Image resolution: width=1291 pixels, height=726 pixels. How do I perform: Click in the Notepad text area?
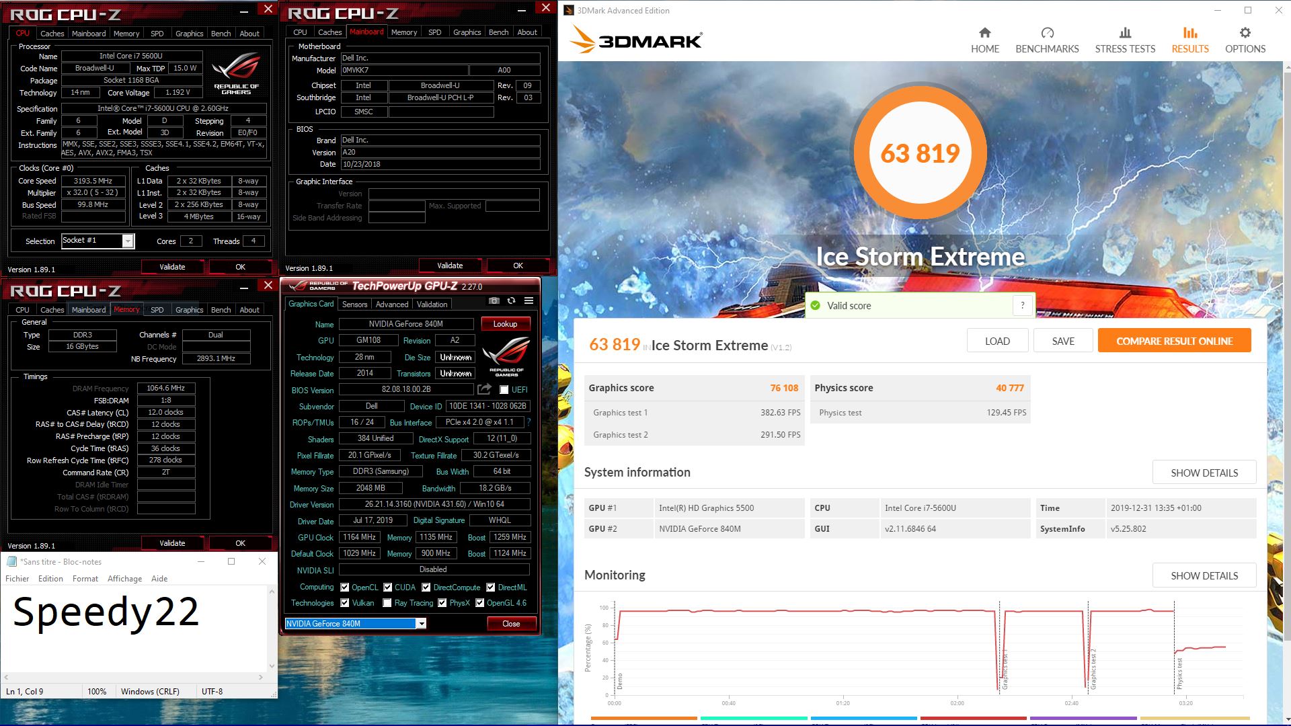coord(134,629)
